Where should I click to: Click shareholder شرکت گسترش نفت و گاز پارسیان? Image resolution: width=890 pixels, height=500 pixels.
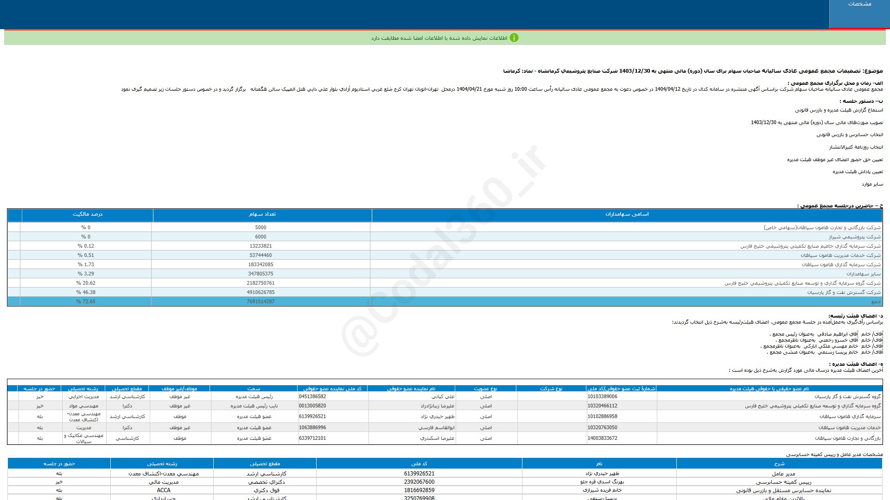pyautogui.click(x=844, y=292)
